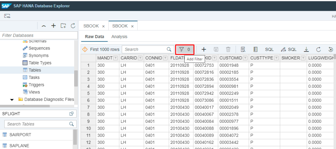Click magnifier in Search Tables box
The height and width of the screenshot is (149, 336).
[71, 124]
